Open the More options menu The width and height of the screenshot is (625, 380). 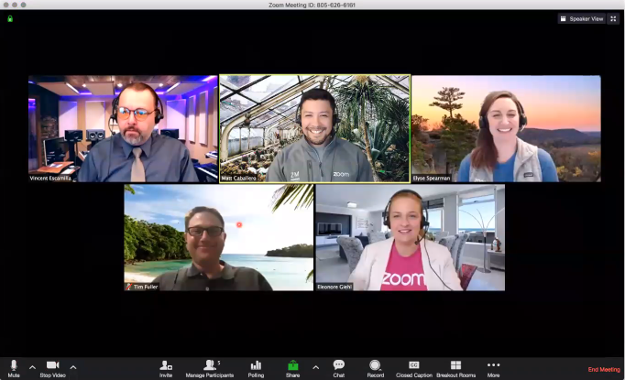[493, 368]
